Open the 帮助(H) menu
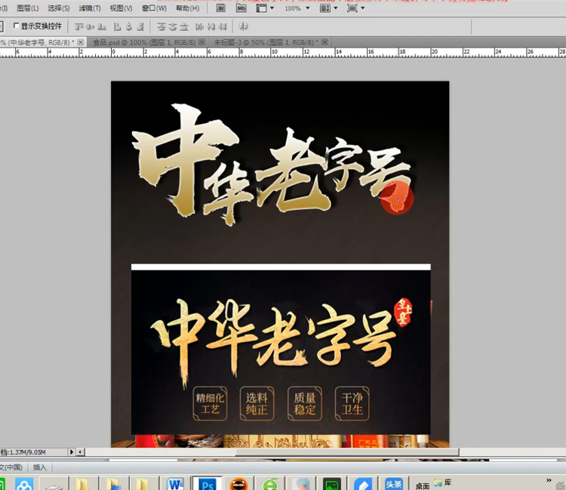Screen dimensions: 566x490 [187, 8]
